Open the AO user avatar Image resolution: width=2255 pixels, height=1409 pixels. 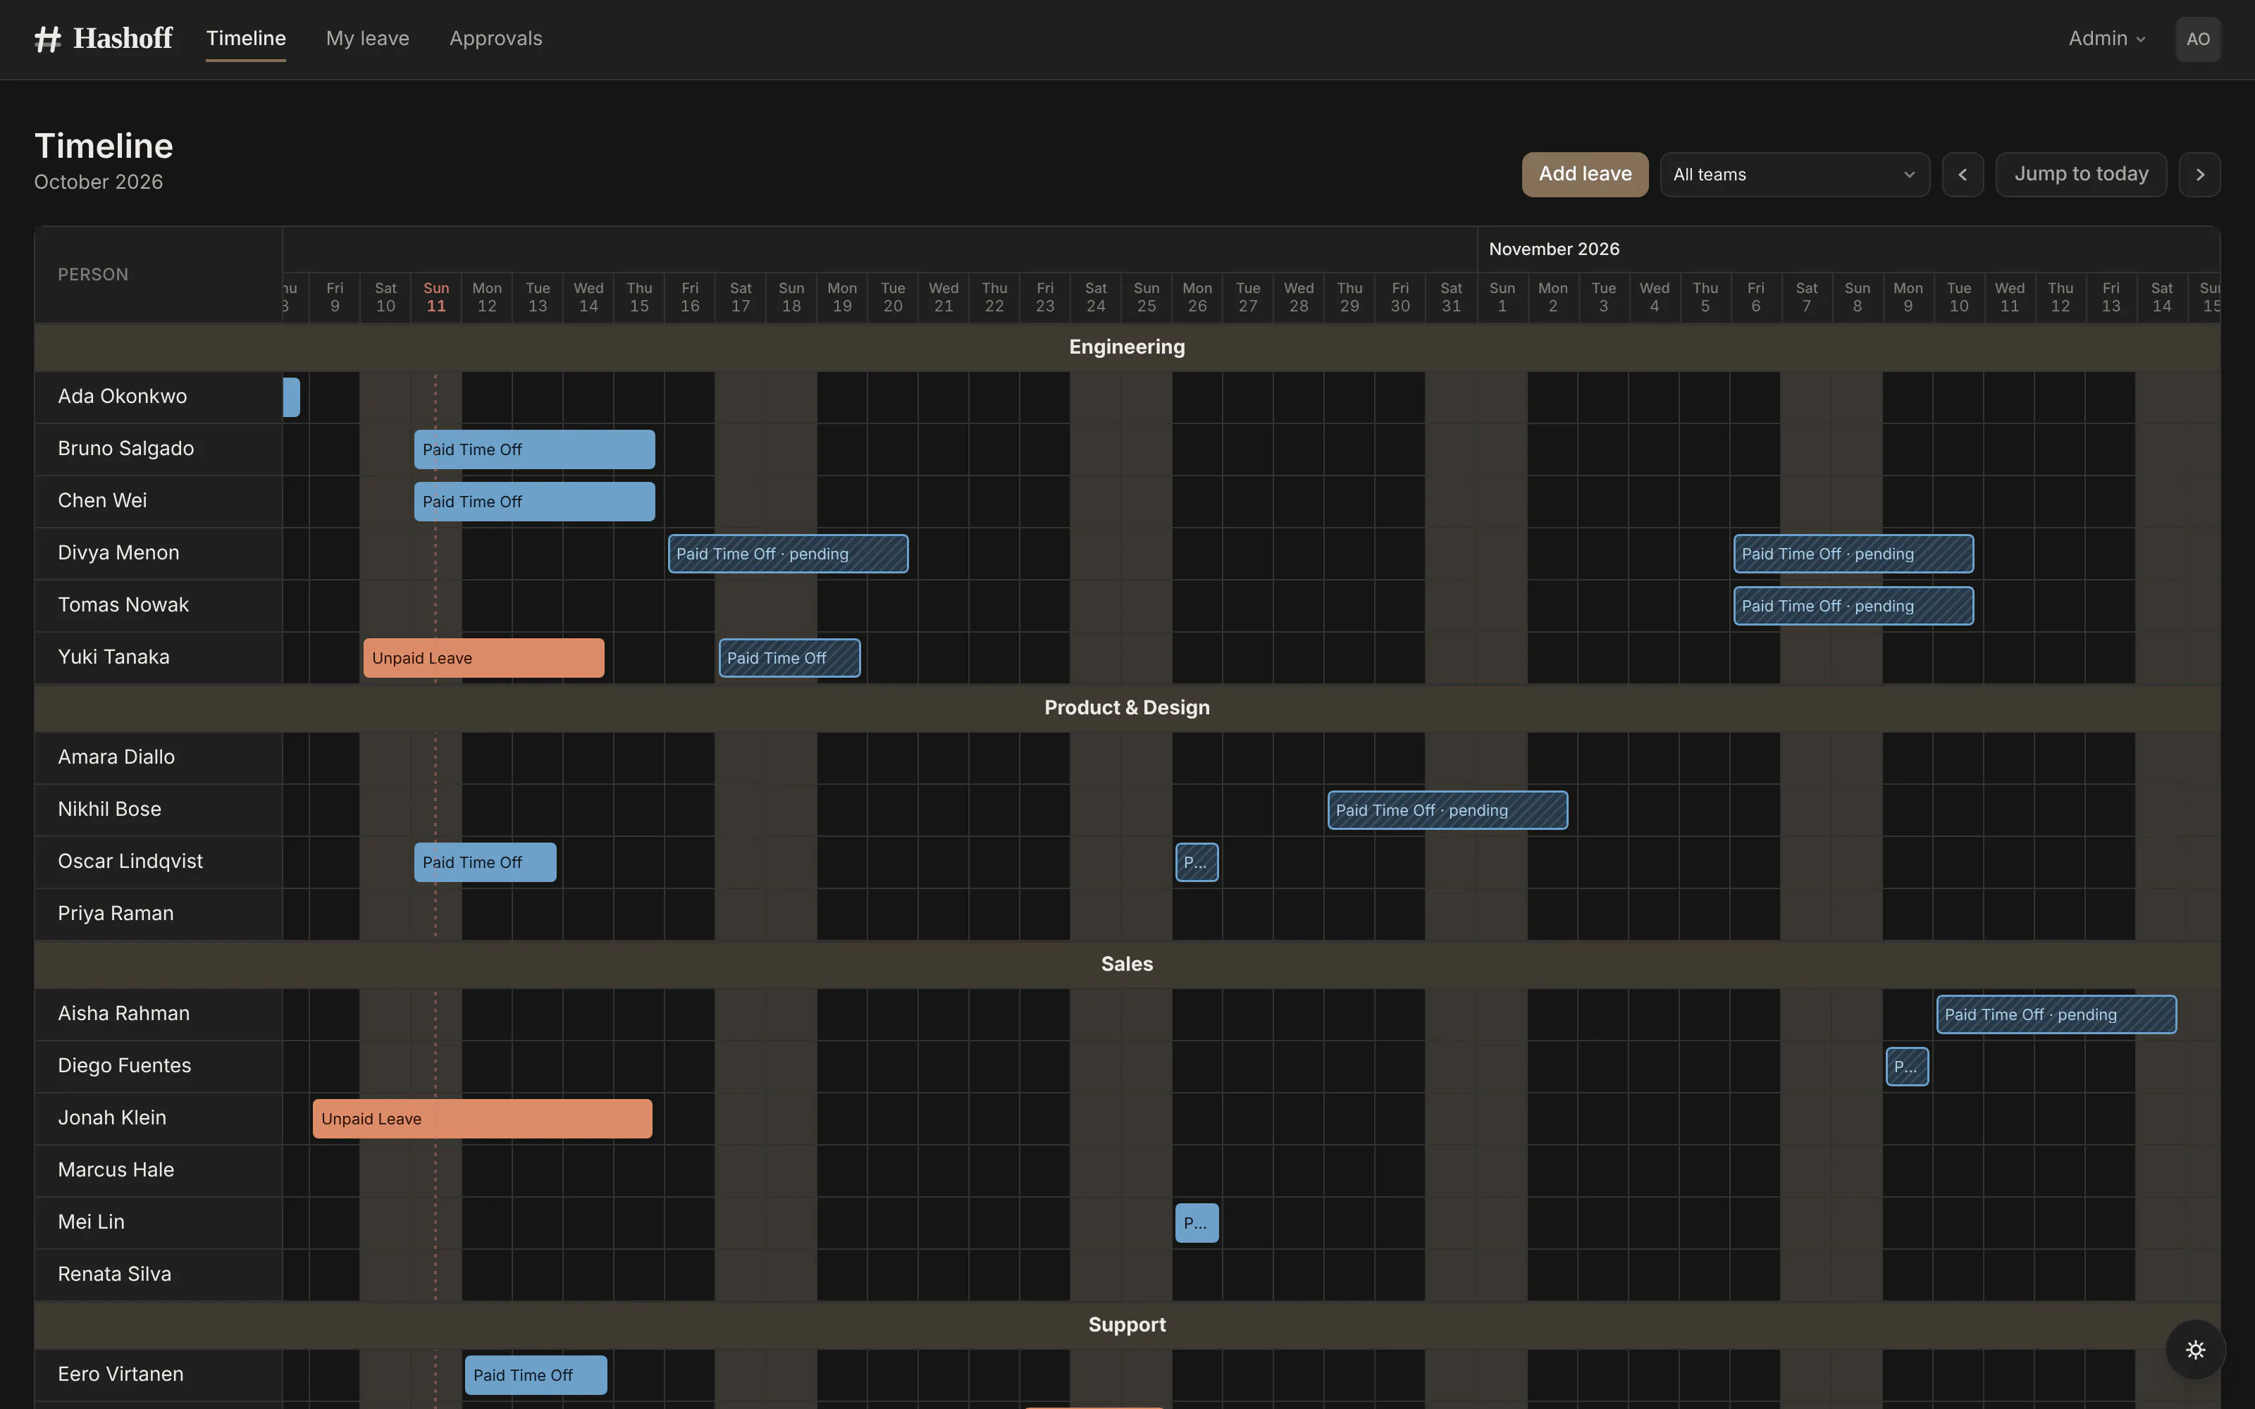pos(2197,39)
